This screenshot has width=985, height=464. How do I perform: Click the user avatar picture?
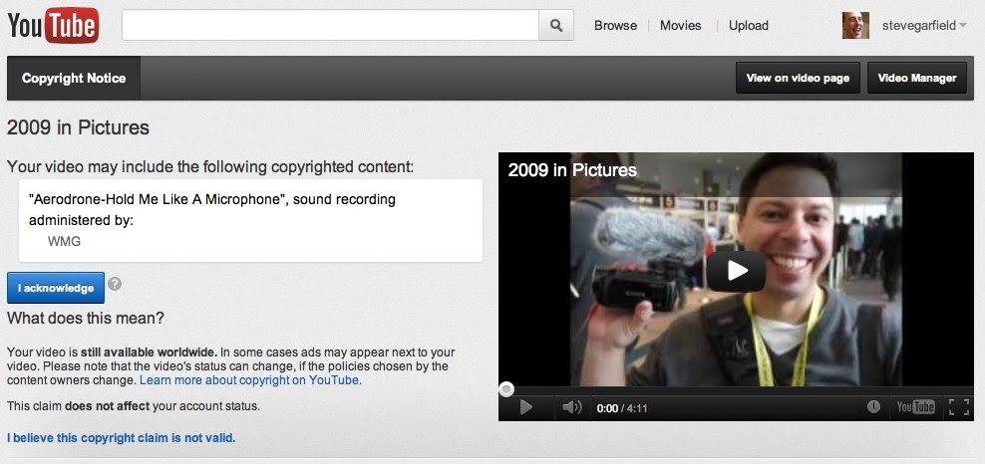[x=855, y=25]
